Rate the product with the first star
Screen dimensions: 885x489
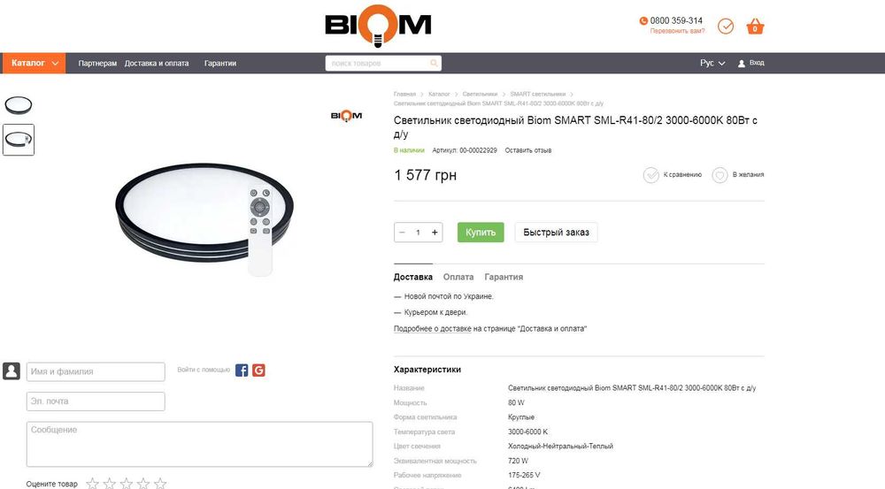point(92,484)
